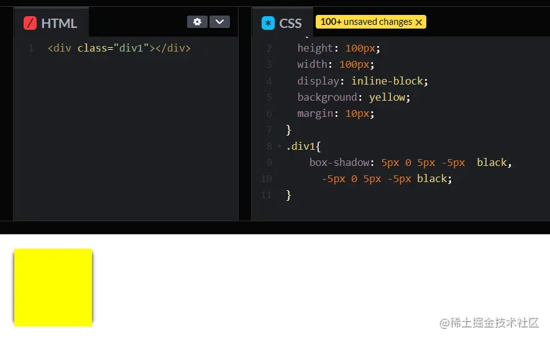550x340 pixels.
Task: Collapse the .div1 rule fold arrow
Action: 279,146
